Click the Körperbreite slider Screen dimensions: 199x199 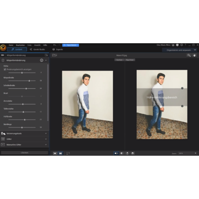point(22,81)
